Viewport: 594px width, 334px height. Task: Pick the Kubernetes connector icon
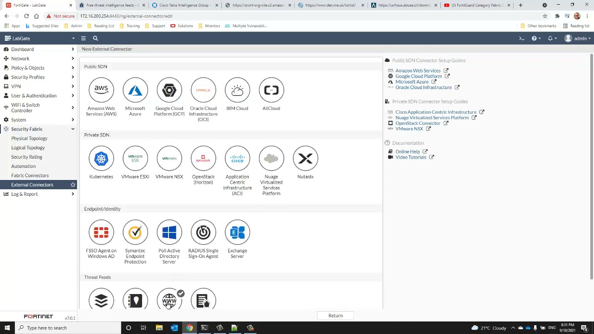[101, 158]
